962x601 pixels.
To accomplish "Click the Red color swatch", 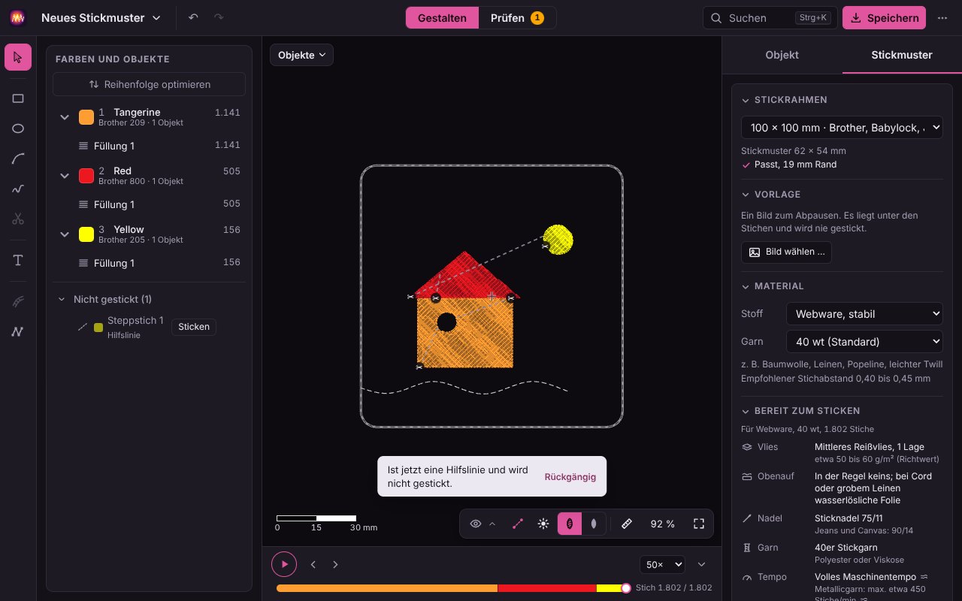I will click(86, 176).
